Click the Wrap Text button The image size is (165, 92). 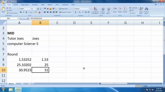click(x=63, y=9)
